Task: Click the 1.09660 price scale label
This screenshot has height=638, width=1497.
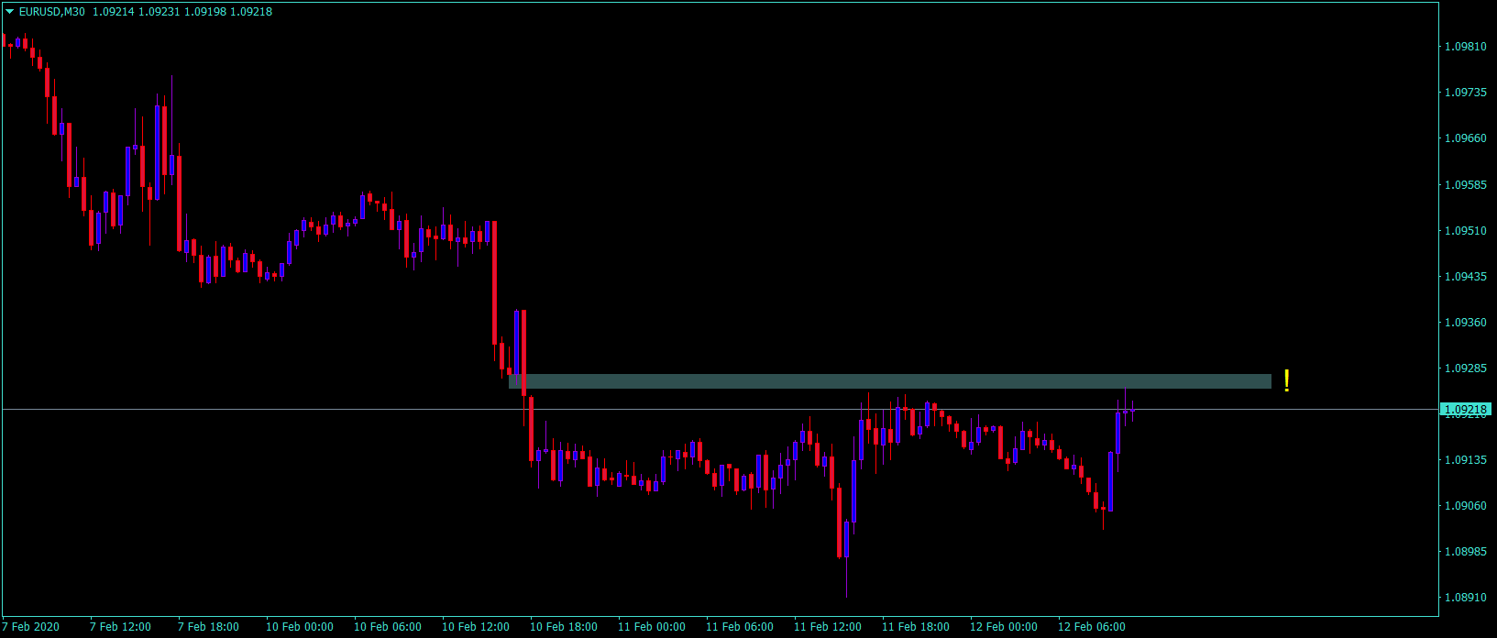Action: click(1466, 138)
